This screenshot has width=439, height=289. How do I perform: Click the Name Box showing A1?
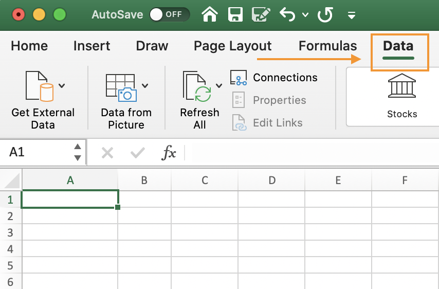(x=36, y=152)
